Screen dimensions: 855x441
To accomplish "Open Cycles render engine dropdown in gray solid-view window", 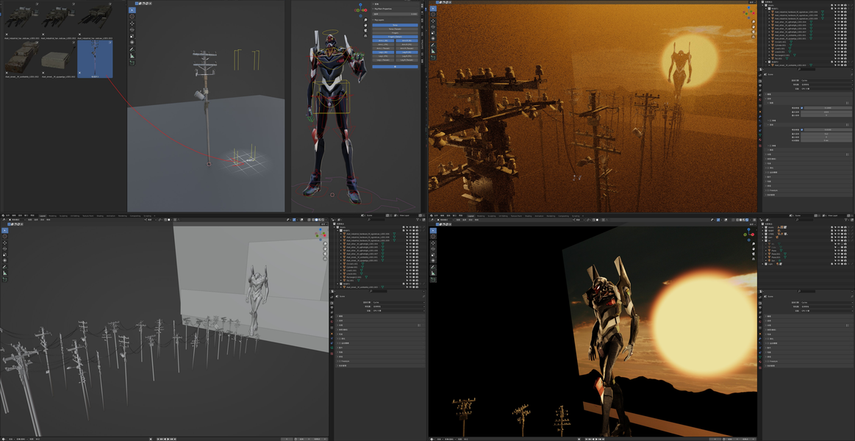I will (x=398, y=303).
